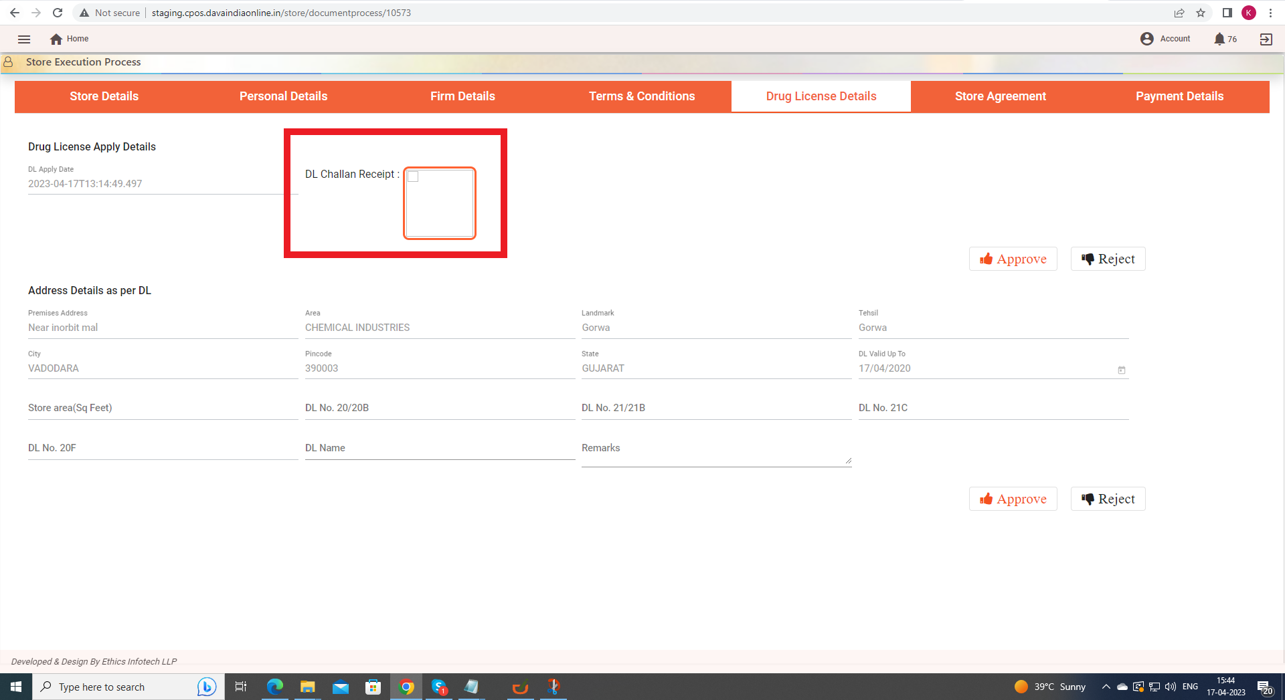Click the DL Challan Receipt image thumbnail
Screen dimensions: 1285x700
coord(440,203)
